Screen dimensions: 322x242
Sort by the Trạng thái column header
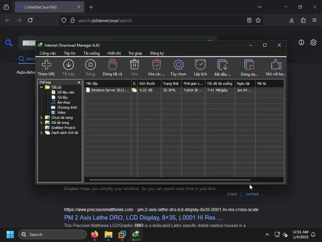171,83
